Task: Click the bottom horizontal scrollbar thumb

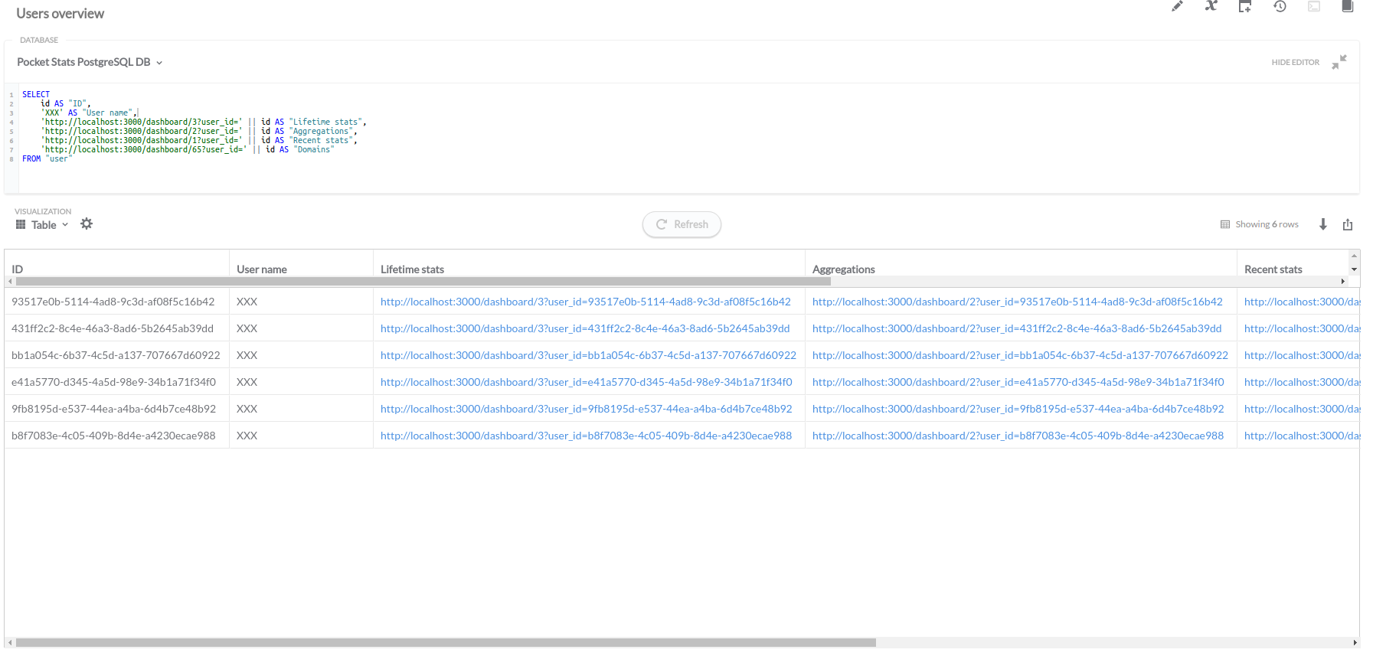Action: [446, 643]
